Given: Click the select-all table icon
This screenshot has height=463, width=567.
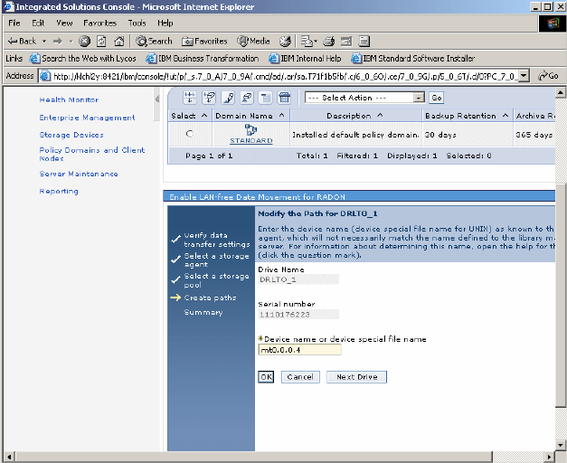Looking at the screenshot, I should coord(190,98).
